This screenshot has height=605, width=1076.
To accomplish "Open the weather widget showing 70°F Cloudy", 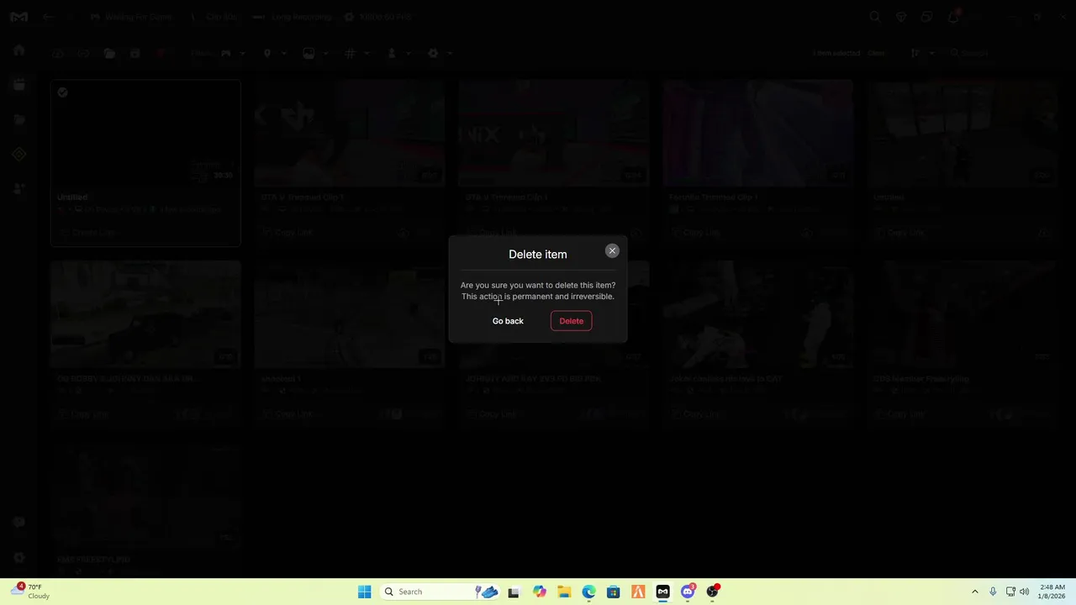I will (30, 592).
